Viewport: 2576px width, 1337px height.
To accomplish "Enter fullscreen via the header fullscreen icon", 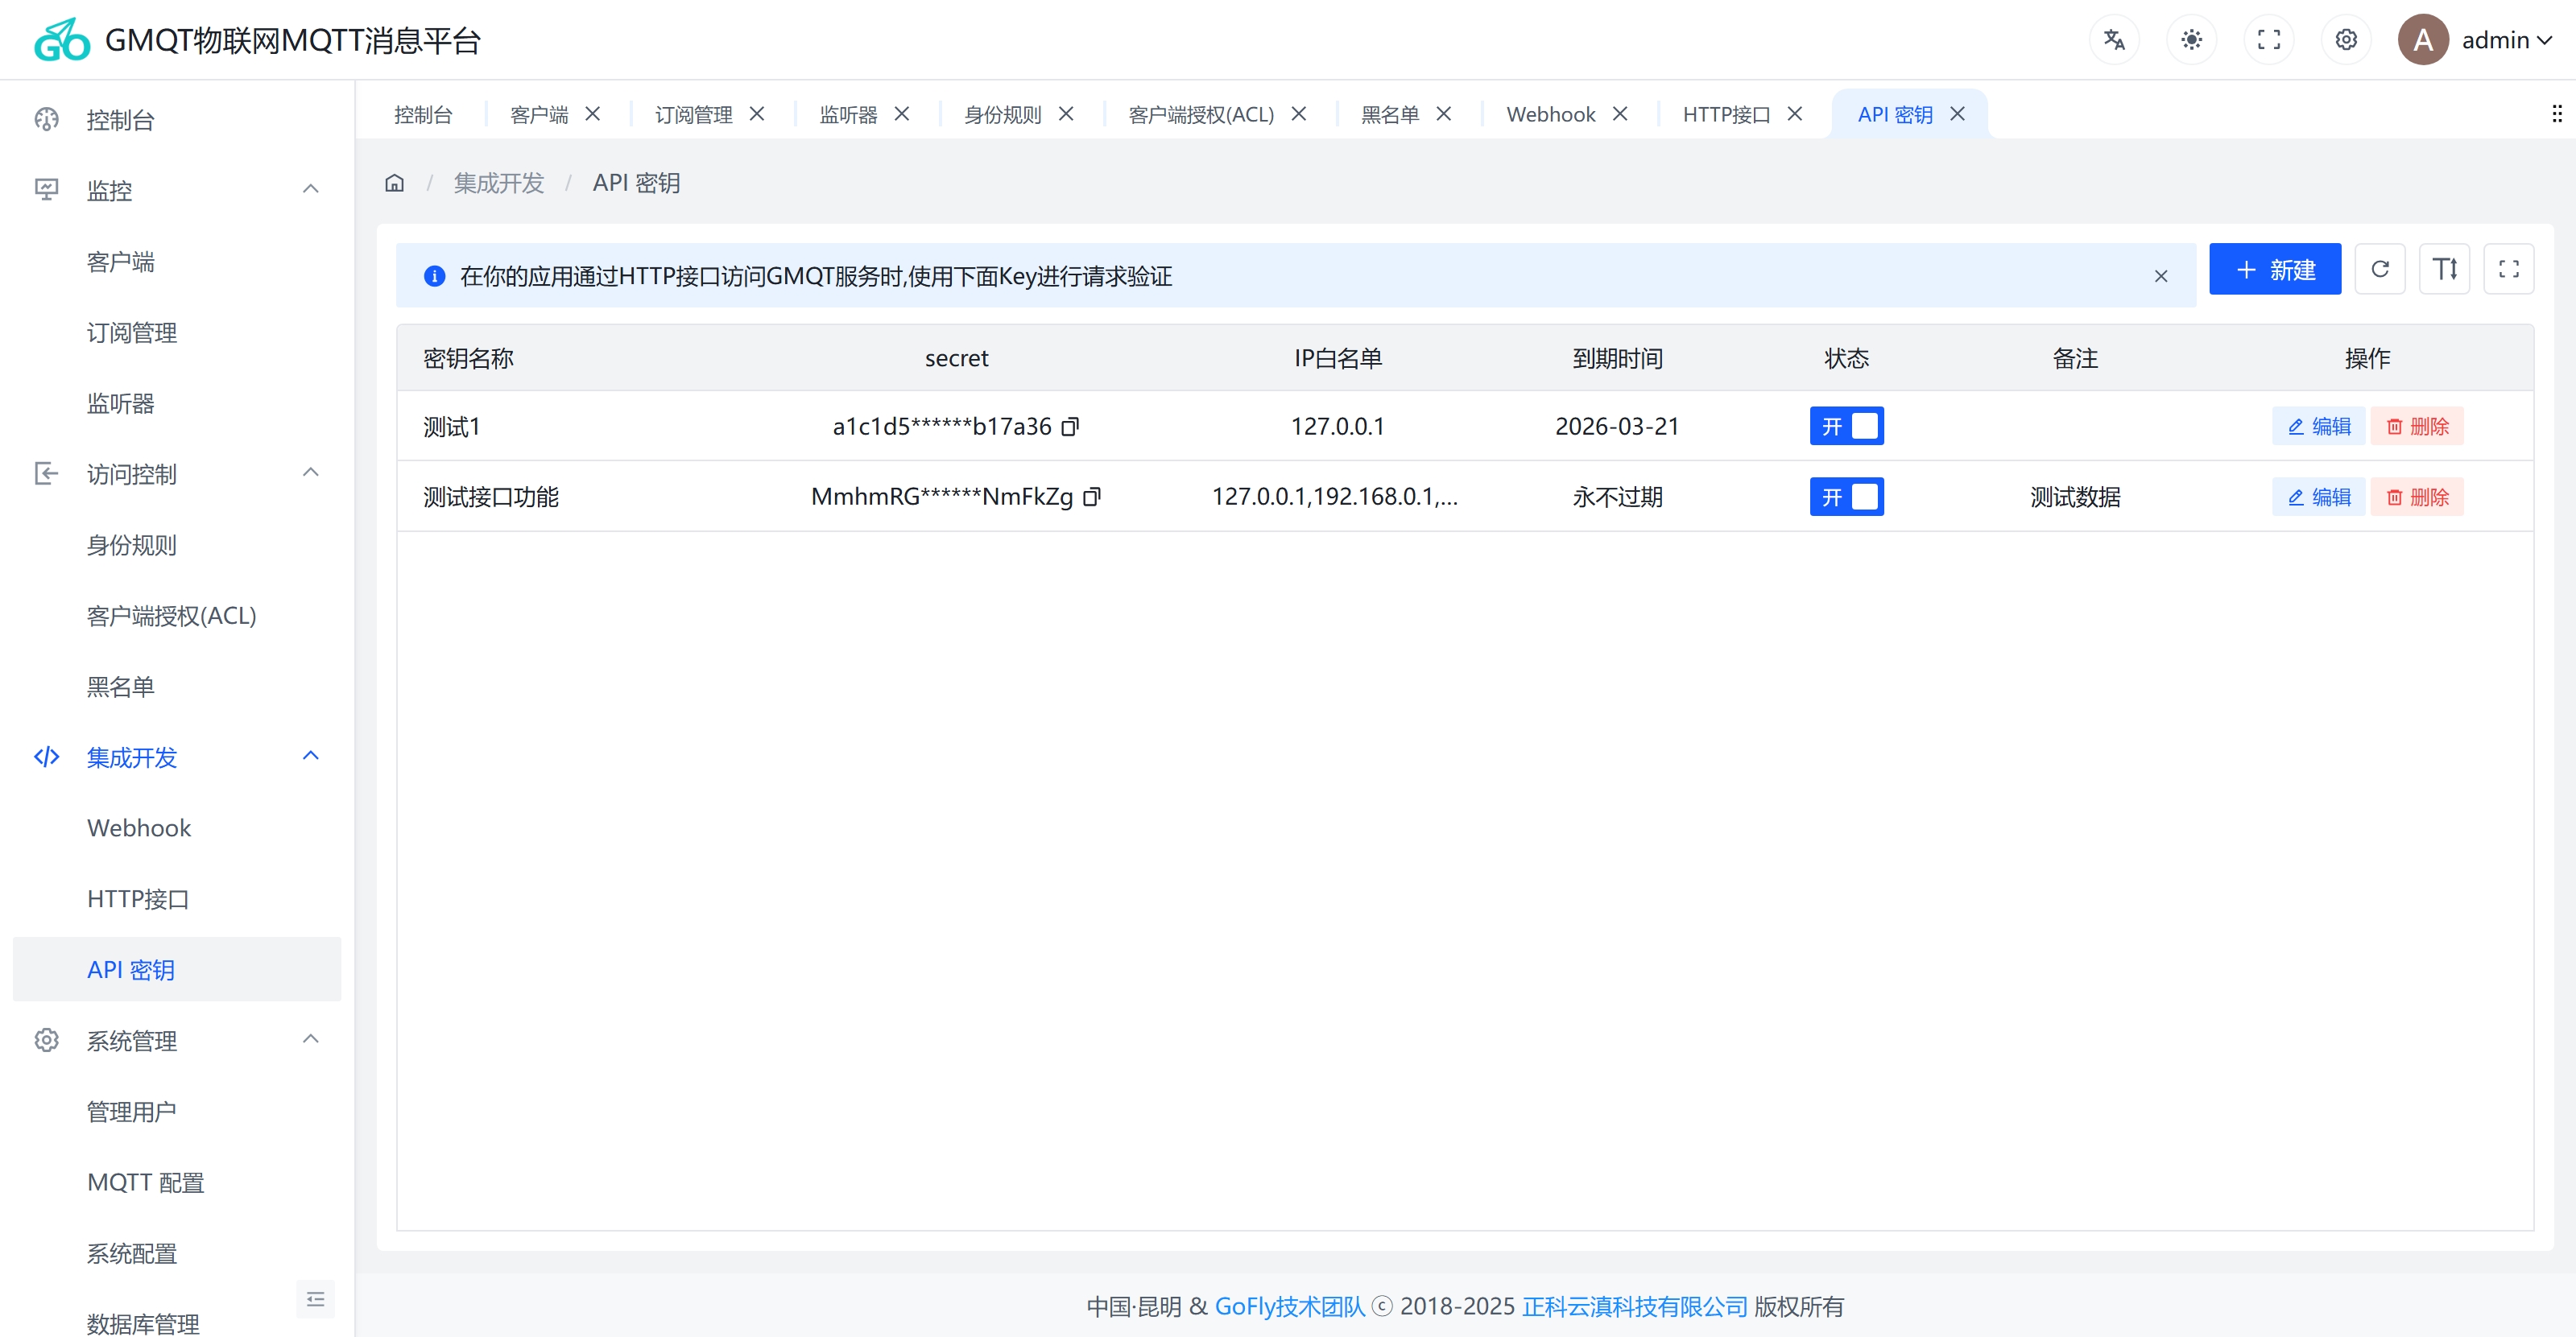I will [2269, 39].
